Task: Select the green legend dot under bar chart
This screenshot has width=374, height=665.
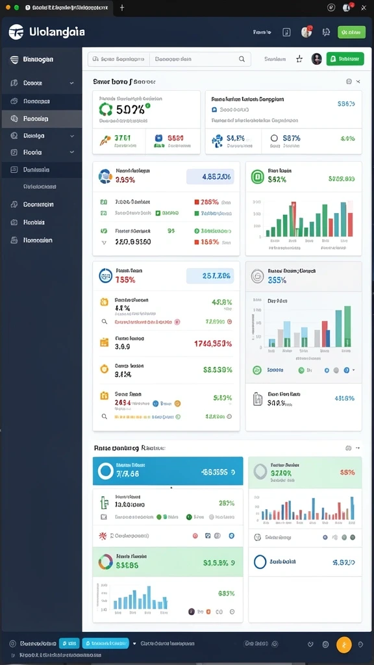Action: [x=301, y=370]
